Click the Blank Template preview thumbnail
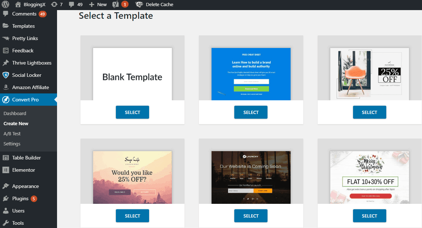 [x=132, y=74]
